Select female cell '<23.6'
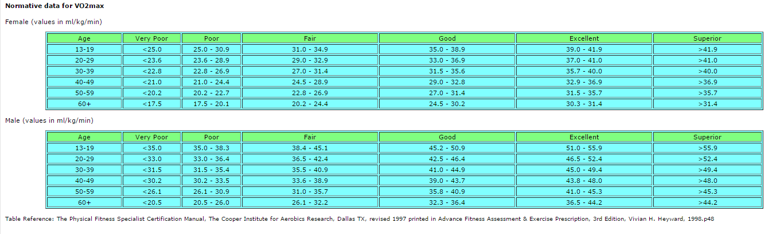Screen dimensions: 784x234 coord(152,60)
